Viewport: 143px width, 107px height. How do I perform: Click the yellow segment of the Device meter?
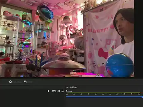(x=132, y=93)
